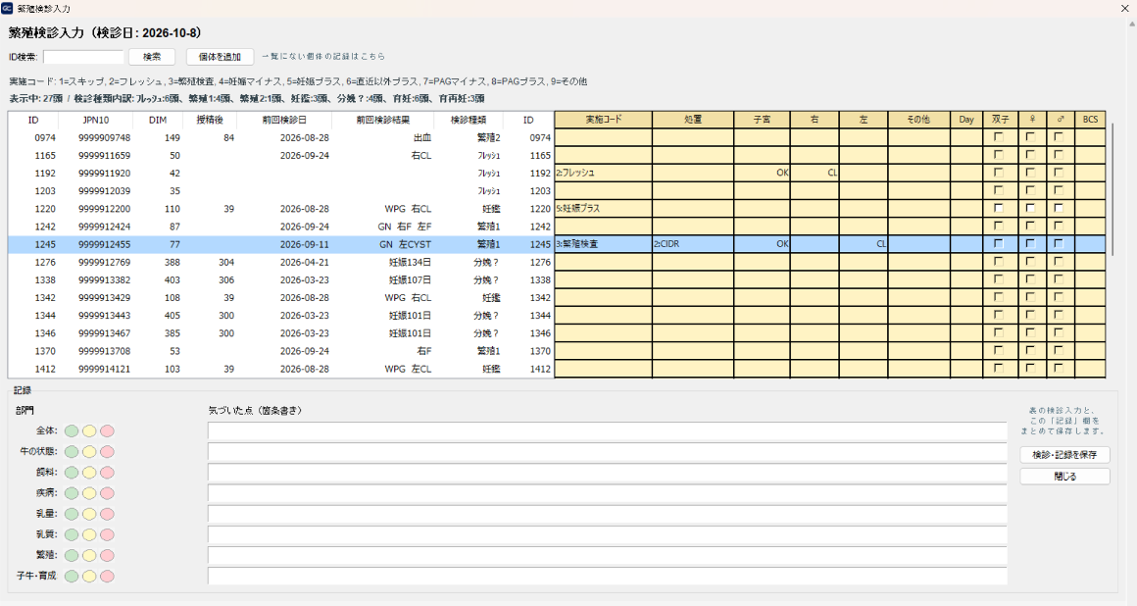This screenshot has width=1137, height=606.
Task: Select the red circle for 飼料
Action: click(x=107, y=473)
